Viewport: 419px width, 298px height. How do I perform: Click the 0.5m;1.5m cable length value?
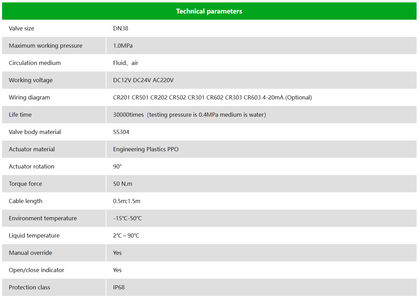127,201
